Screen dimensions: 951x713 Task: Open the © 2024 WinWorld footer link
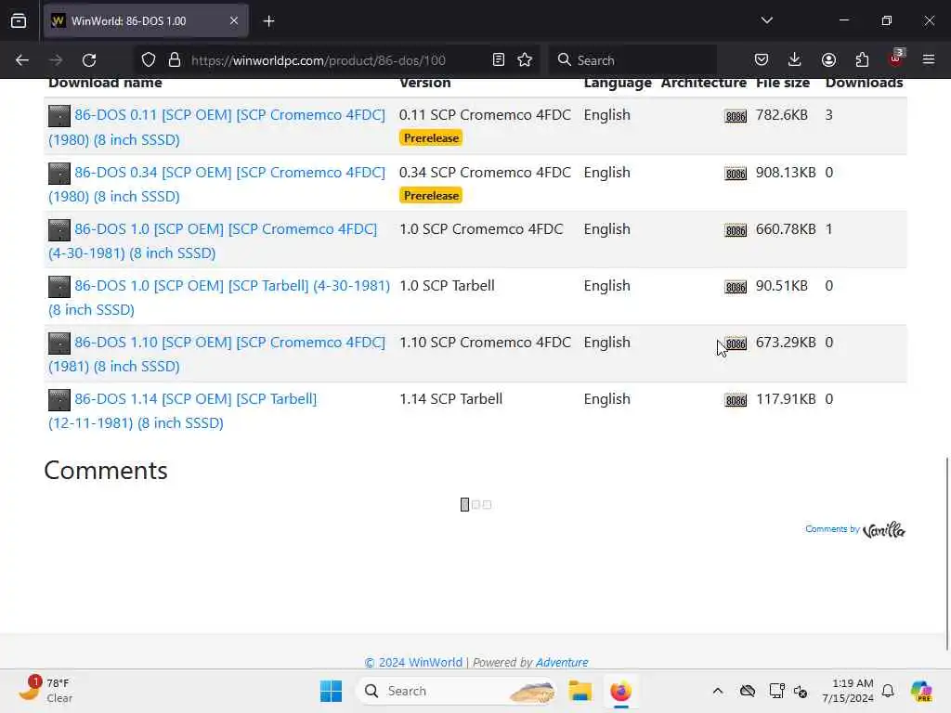(413, 662)
